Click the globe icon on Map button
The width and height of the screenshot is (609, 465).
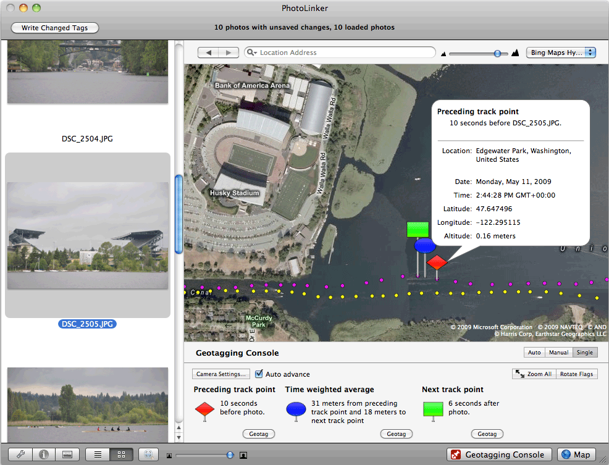(x=566, y=455)
